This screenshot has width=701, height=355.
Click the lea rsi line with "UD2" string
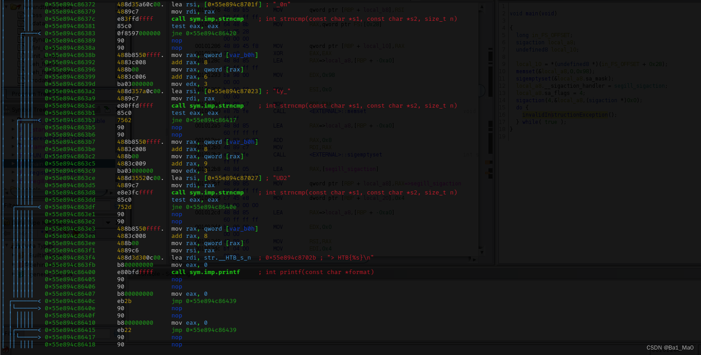(231, 178)
